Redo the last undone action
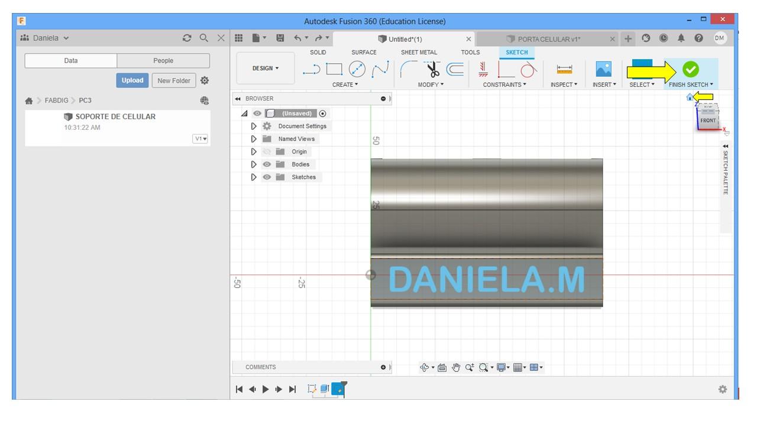Screen dimensions: 757x425 [x=319, y=38]
